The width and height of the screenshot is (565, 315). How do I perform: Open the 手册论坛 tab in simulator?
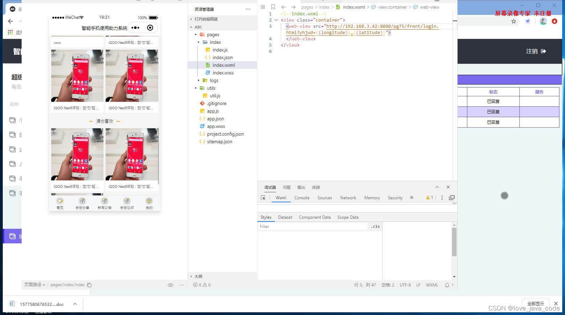pyautogui.click(x=127, y=203)
